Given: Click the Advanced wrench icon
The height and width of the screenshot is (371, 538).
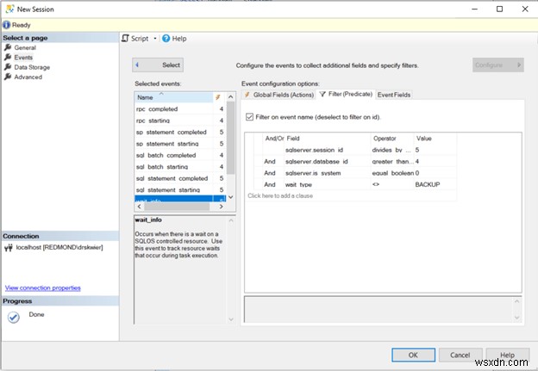Looking at the screenshot, I should pyautogui.click(x=8, y=77).
